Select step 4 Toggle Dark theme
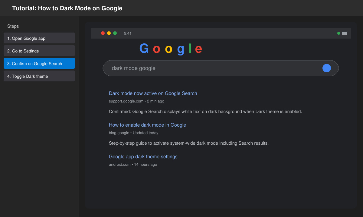 tap(39, 76)
